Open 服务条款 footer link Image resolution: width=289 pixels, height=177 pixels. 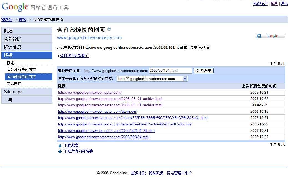pos(138,173)
